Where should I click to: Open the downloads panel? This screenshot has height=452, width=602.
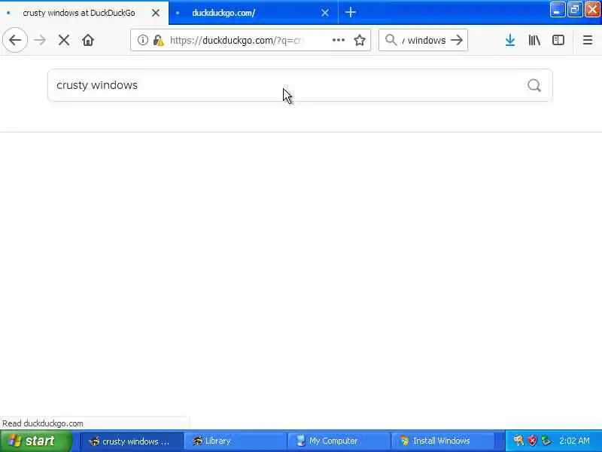(x=510, y=40)
